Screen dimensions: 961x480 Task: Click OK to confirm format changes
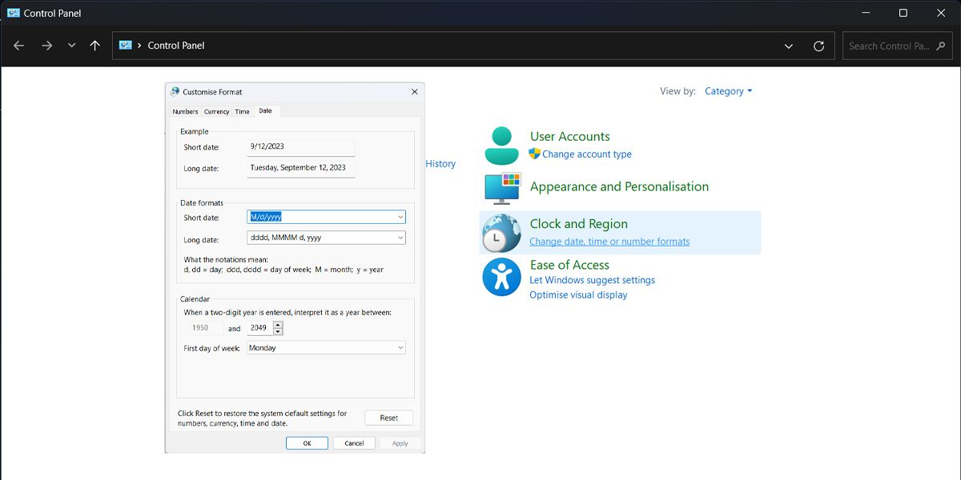(307, 443)
